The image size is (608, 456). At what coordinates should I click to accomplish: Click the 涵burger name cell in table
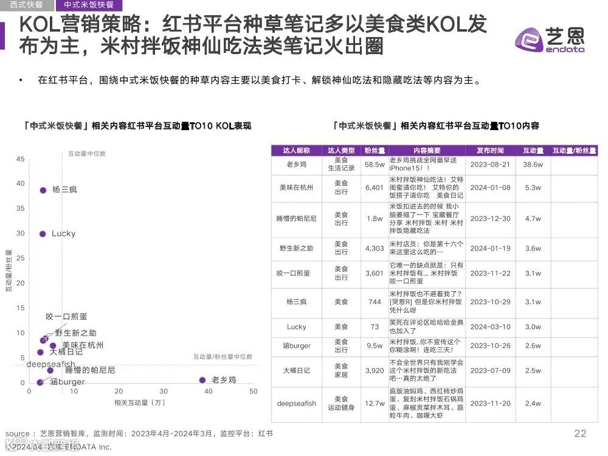[x=296, y=346]
